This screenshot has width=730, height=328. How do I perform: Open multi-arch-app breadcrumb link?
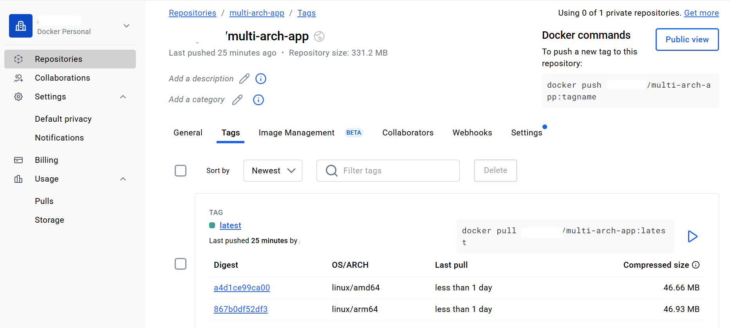(x=257, y=13)
